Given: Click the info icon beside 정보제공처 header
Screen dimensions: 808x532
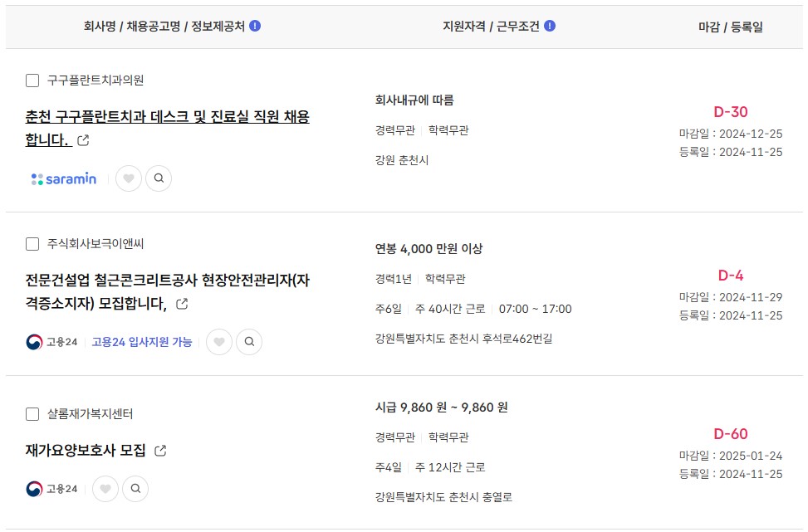Looking at the screenshot, I should point(255,26).
